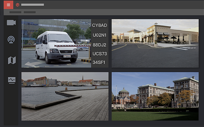Select license plate entry 34SF1
Image resolution: width=204 pixels, height=127 pixels.
[99, 62]
